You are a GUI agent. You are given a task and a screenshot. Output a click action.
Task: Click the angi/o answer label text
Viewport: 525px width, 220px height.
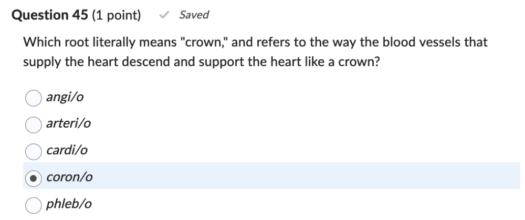coord(65,97)
